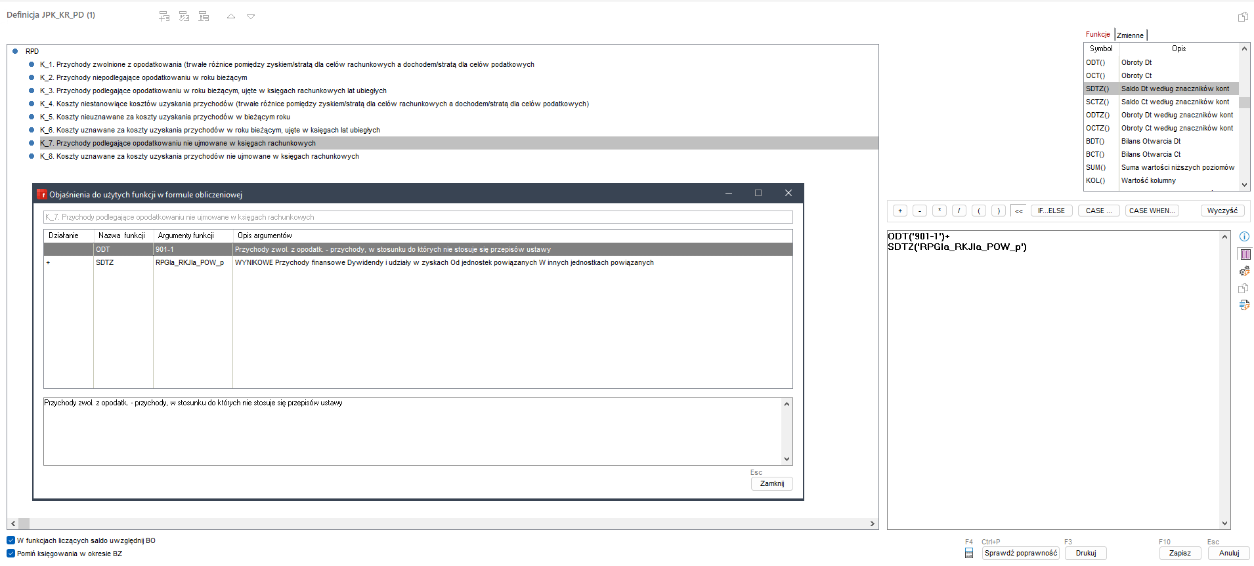This screenshot has width=1254, height=566.
Task: Click the tree-structure icon with checkmark
Action: [184, 16]
